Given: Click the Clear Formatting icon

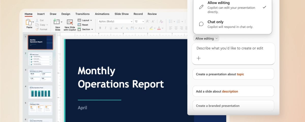Looking at the screenshot, I should click(x=161, y=22).
